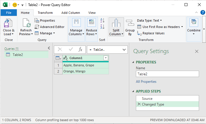The image size is (206, 124).
Task: Switch to the Home tab
Action: (x=25, y=13)
